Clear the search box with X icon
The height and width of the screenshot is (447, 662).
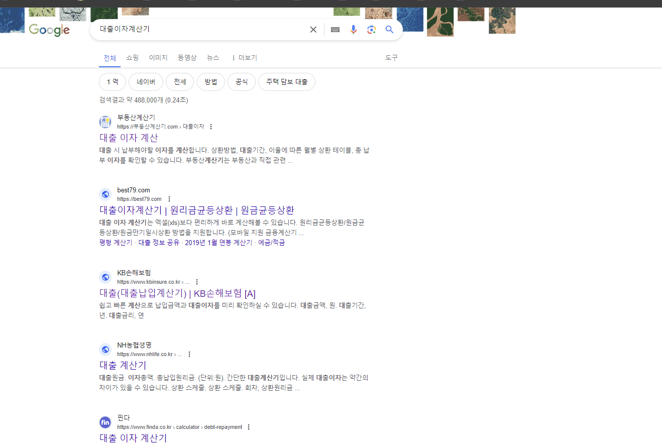(x=313, y=30)
